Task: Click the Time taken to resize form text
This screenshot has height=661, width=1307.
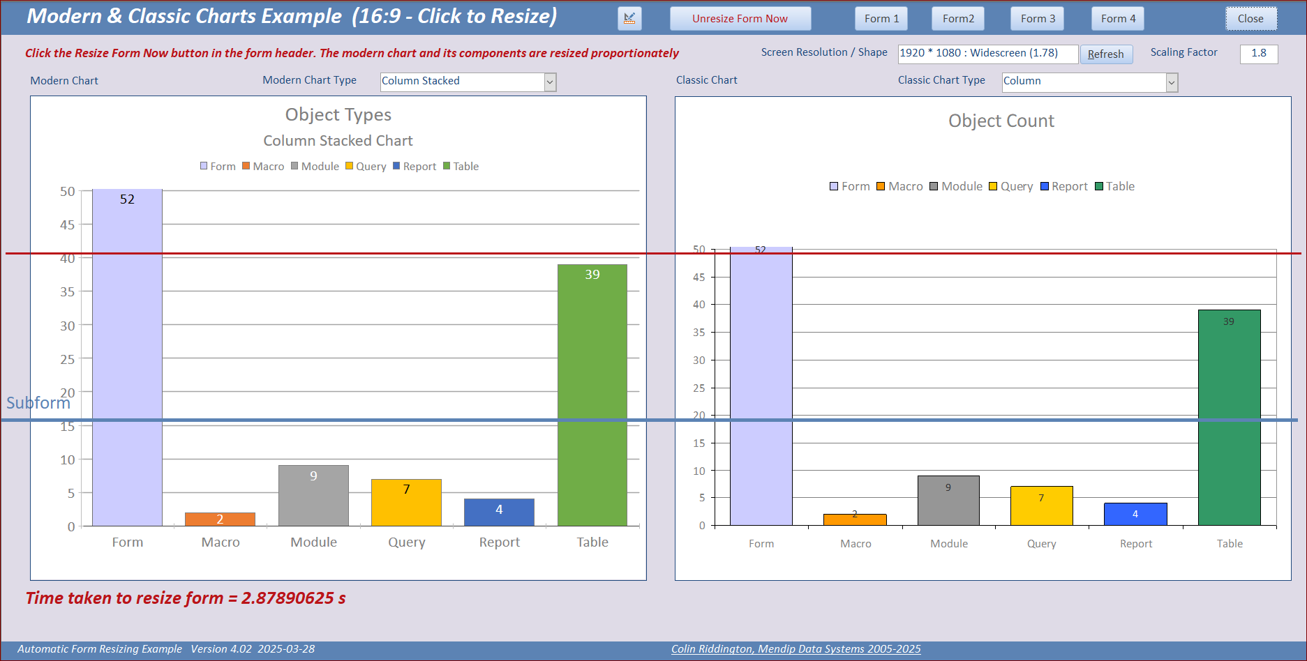Action: [x=186, y=598]
